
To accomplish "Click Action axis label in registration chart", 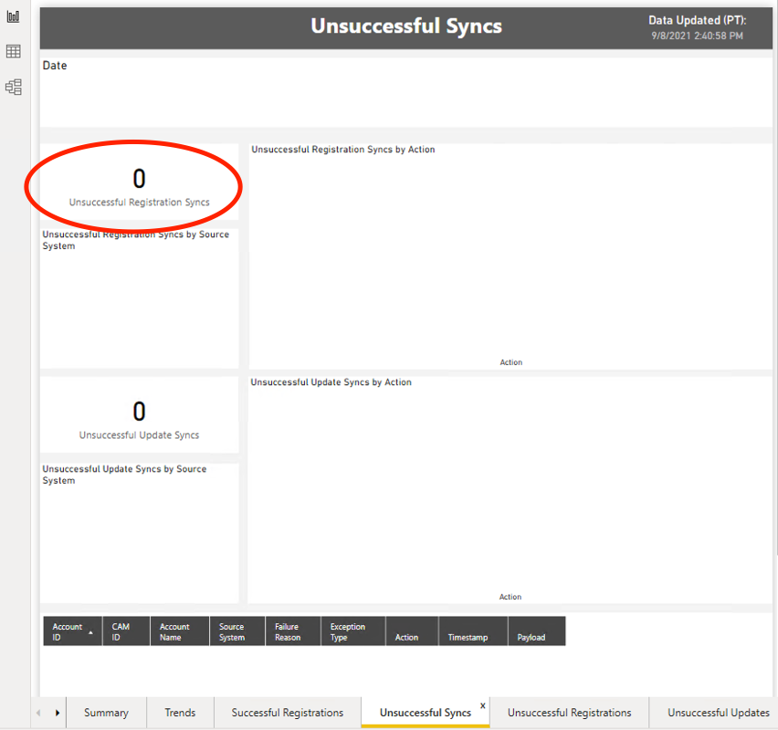I will (x=511, y=362).
